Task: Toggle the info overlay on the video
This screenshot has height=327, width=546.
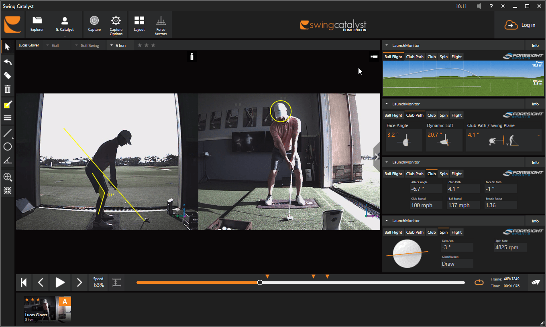Action: 192,57
